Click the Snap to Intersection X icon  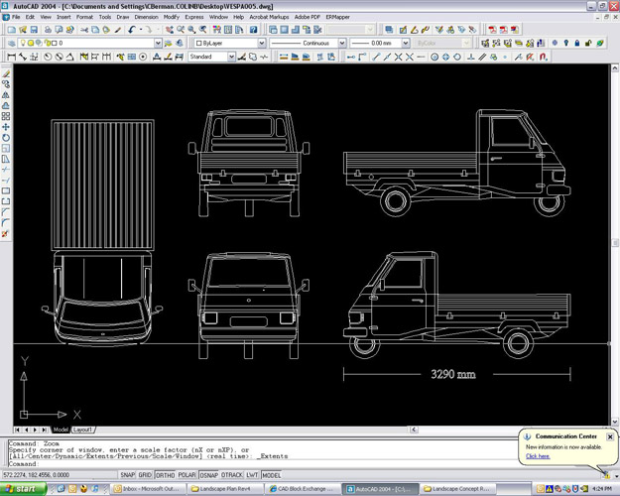coord(398,57)
